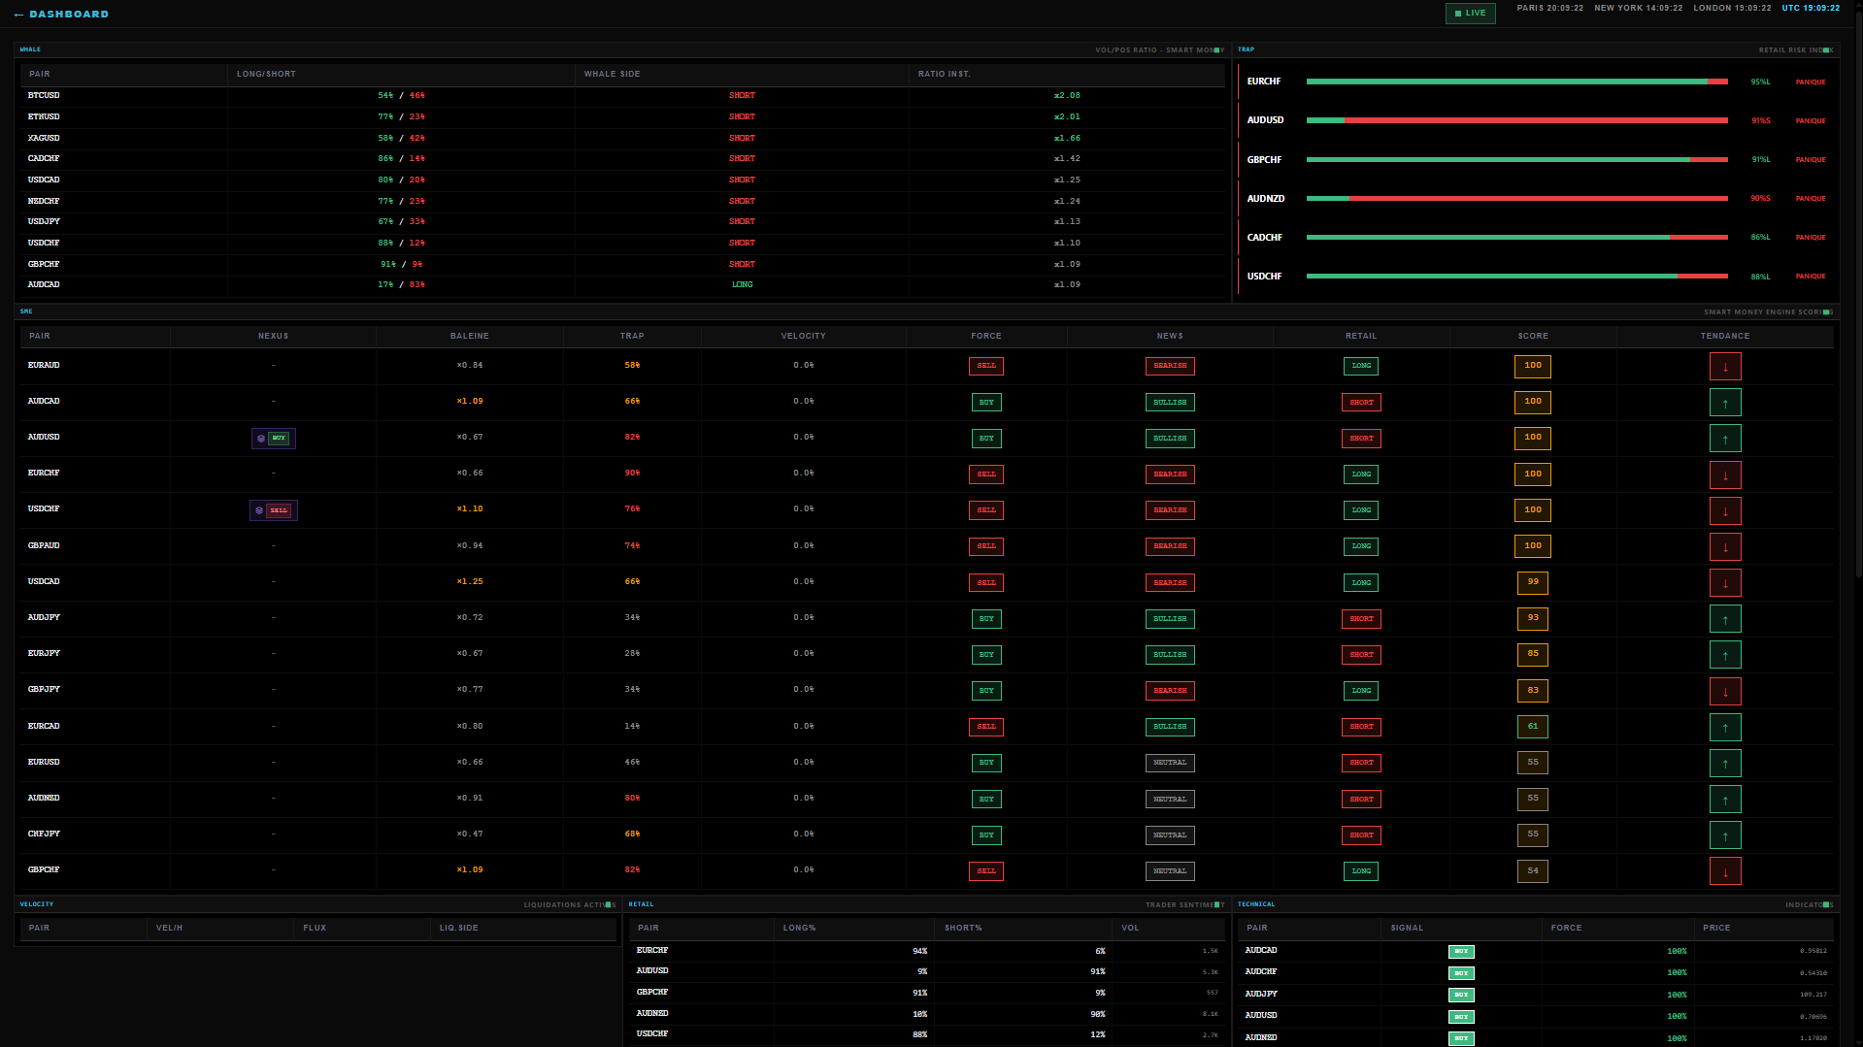Viewport: 1863px width, 1047px height.
Task: Click the back arrow to Dashboard
Action: 18,15
